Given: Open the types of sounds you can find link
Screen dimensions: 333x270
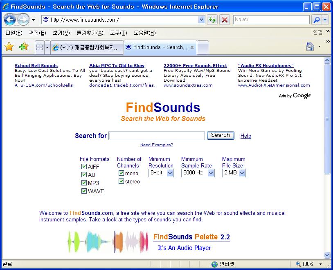Looking at the screenshot, I should 167,219.
